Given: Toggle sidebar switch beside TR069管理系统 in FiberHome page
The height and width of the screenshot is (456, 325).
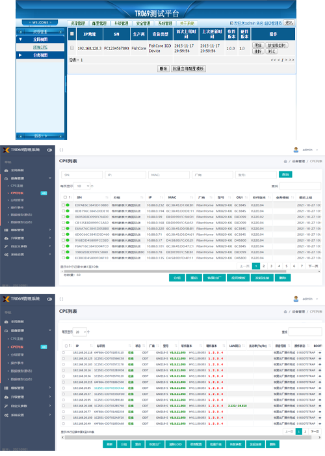Looking at the screenshot, I should [x=49, y=150].
